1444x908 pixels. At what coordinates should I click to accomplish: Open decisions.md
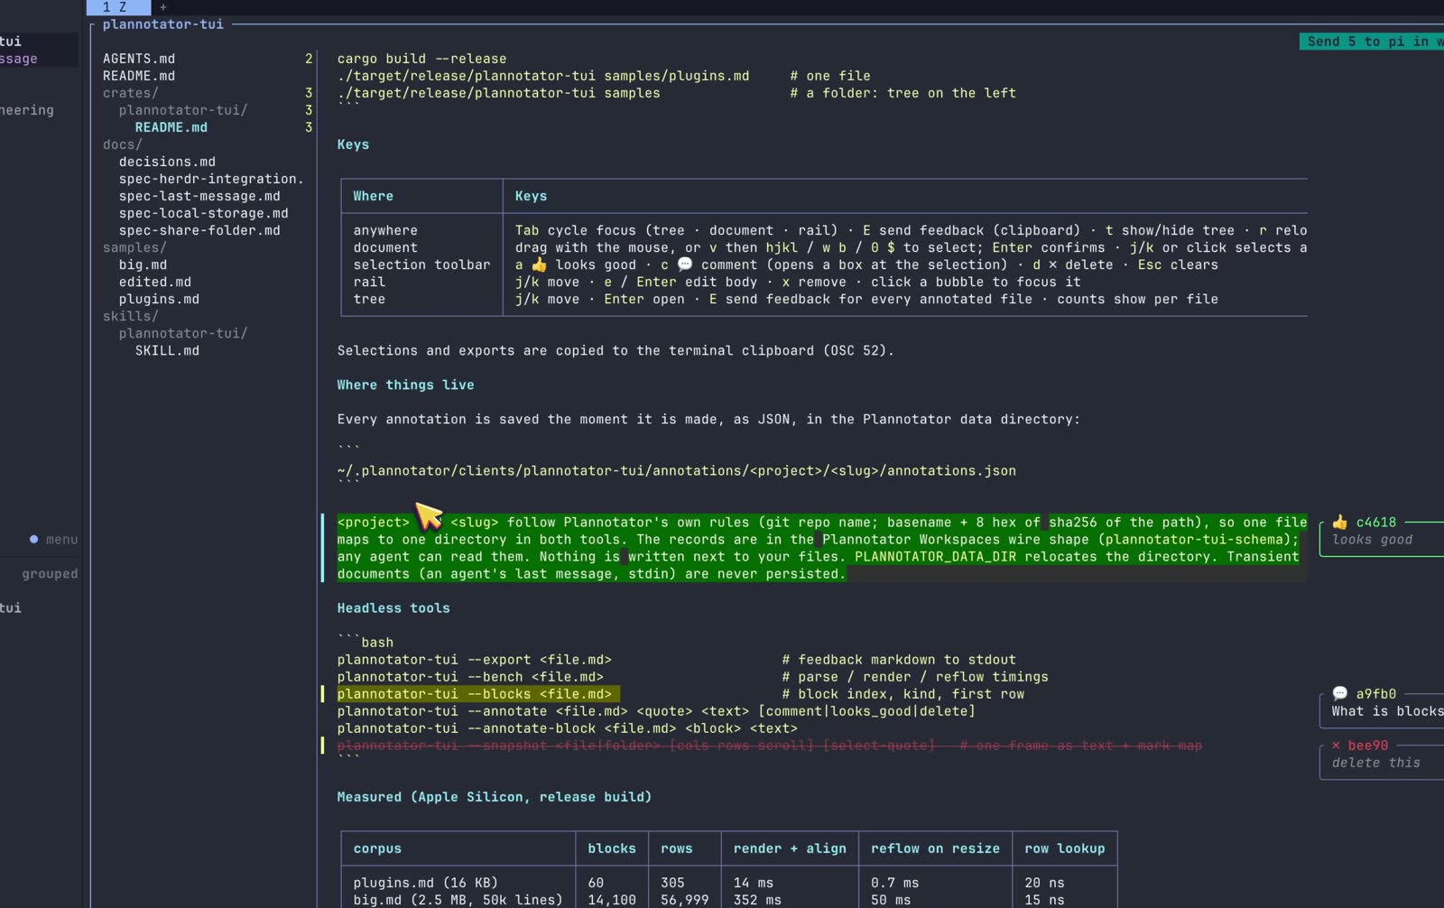coord(167,162)
